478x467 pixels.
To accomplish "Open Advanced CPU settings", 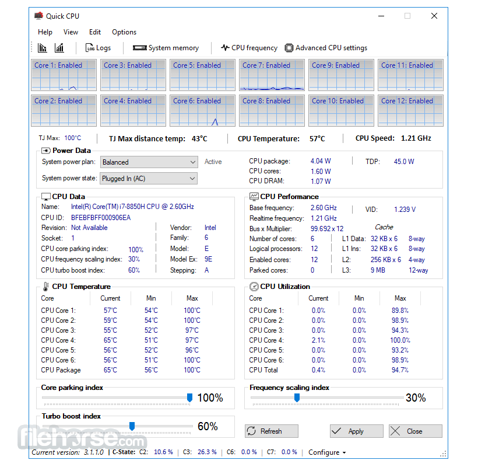I will [326, 48].
